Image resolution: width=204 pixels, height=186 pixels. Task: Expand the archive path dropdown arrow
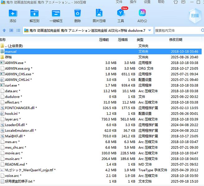150,30
